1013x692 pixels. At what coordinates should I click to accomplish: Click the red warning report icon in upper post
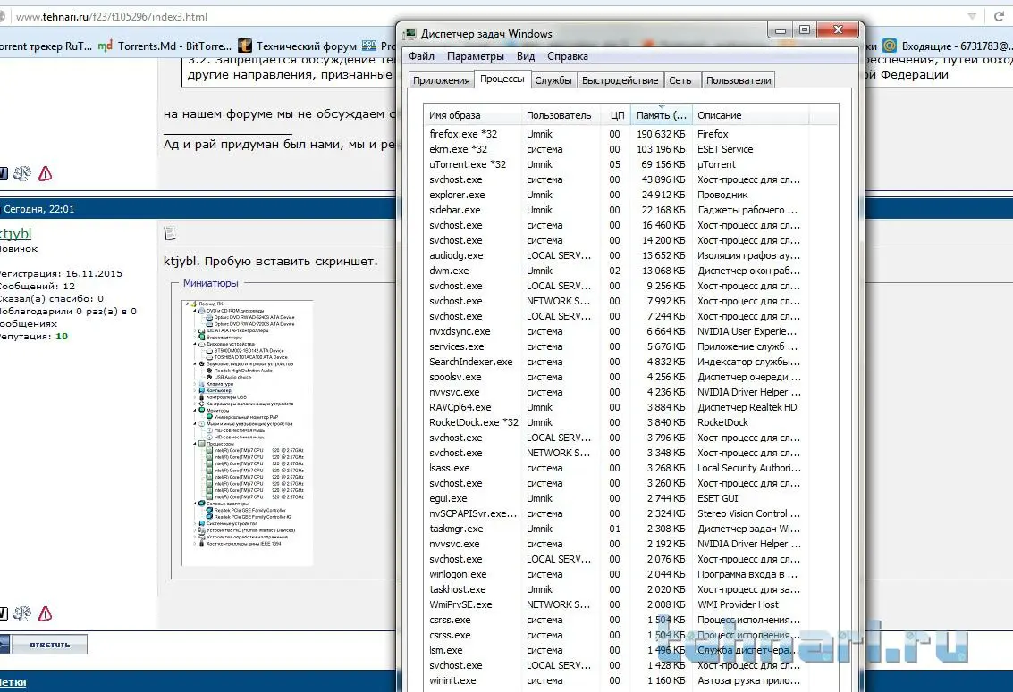[x=45, y=173]
